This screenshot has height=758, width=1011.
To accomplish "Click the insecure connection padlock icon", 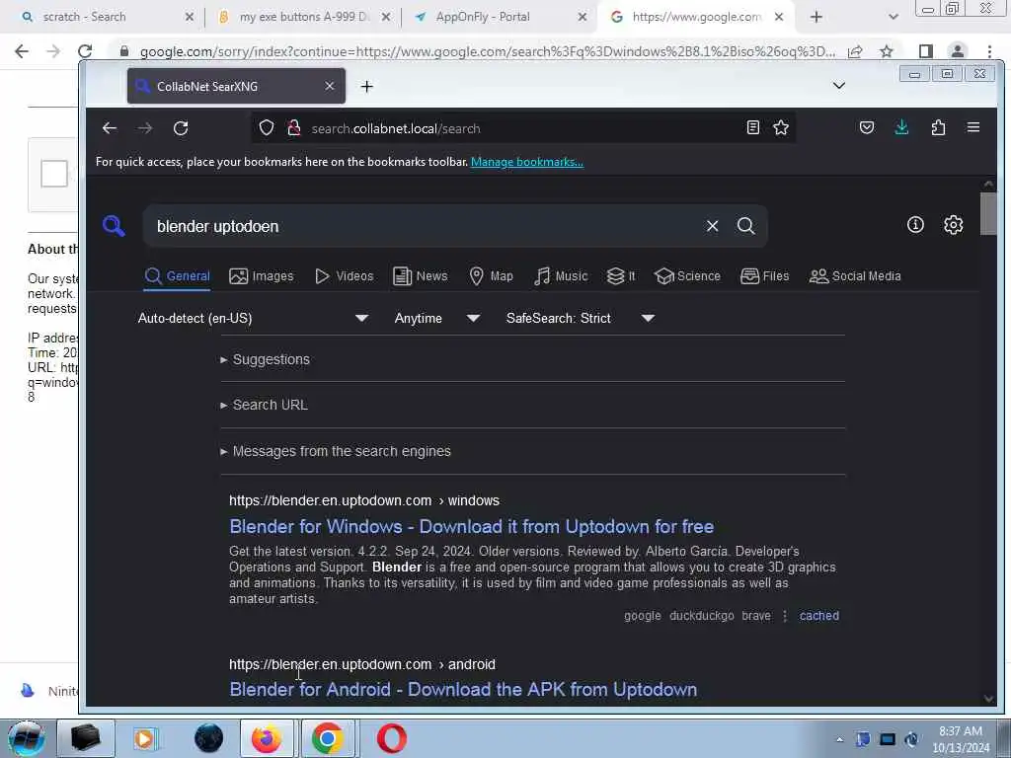I will (x=294, y=127).
